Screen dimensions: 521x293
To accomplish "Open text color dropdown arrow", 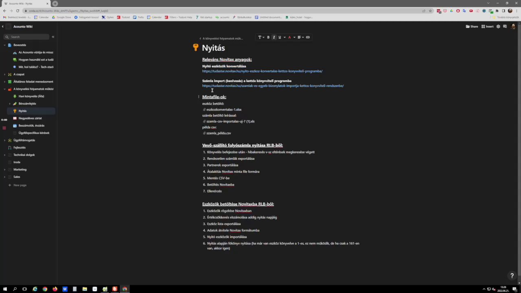I will [294, 37].
